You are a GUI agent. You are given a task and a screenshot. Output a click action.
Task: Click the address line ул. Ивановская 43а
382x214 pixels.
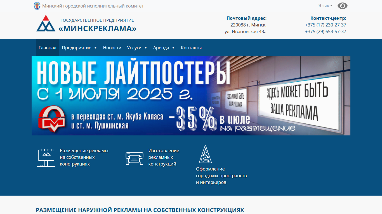(x=246, y=31)
